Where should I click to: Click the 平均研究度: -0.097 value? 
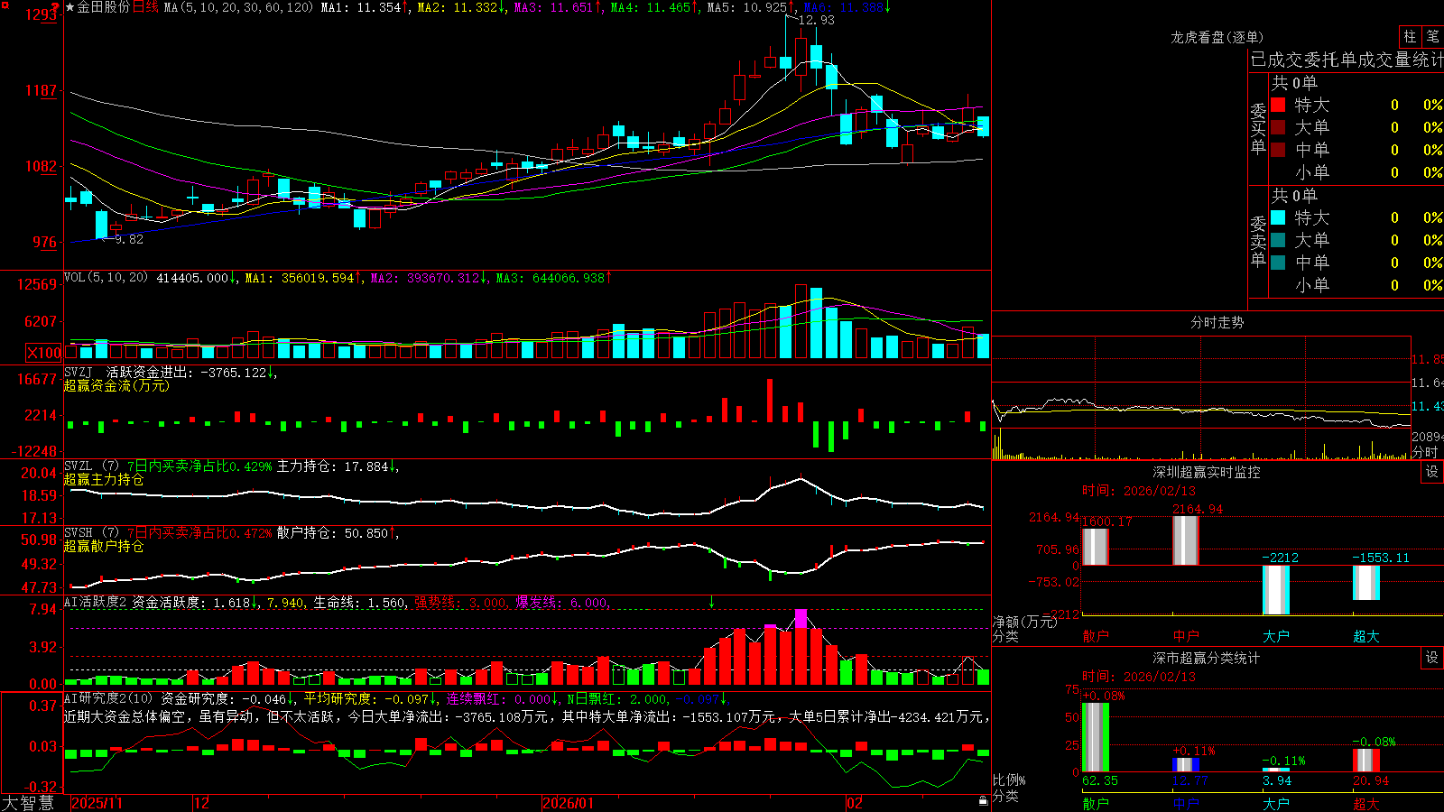(x=366, y=699)
